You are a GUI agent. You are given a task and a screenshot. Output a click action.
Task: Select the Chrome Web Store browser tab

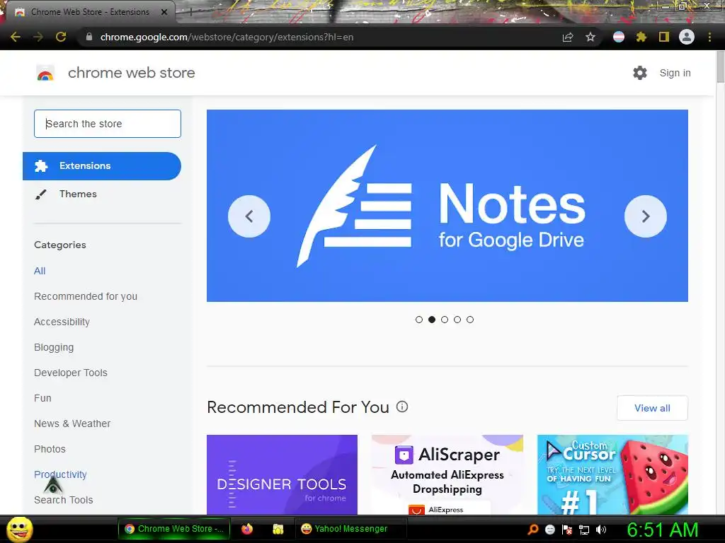(x=90, y=12)
